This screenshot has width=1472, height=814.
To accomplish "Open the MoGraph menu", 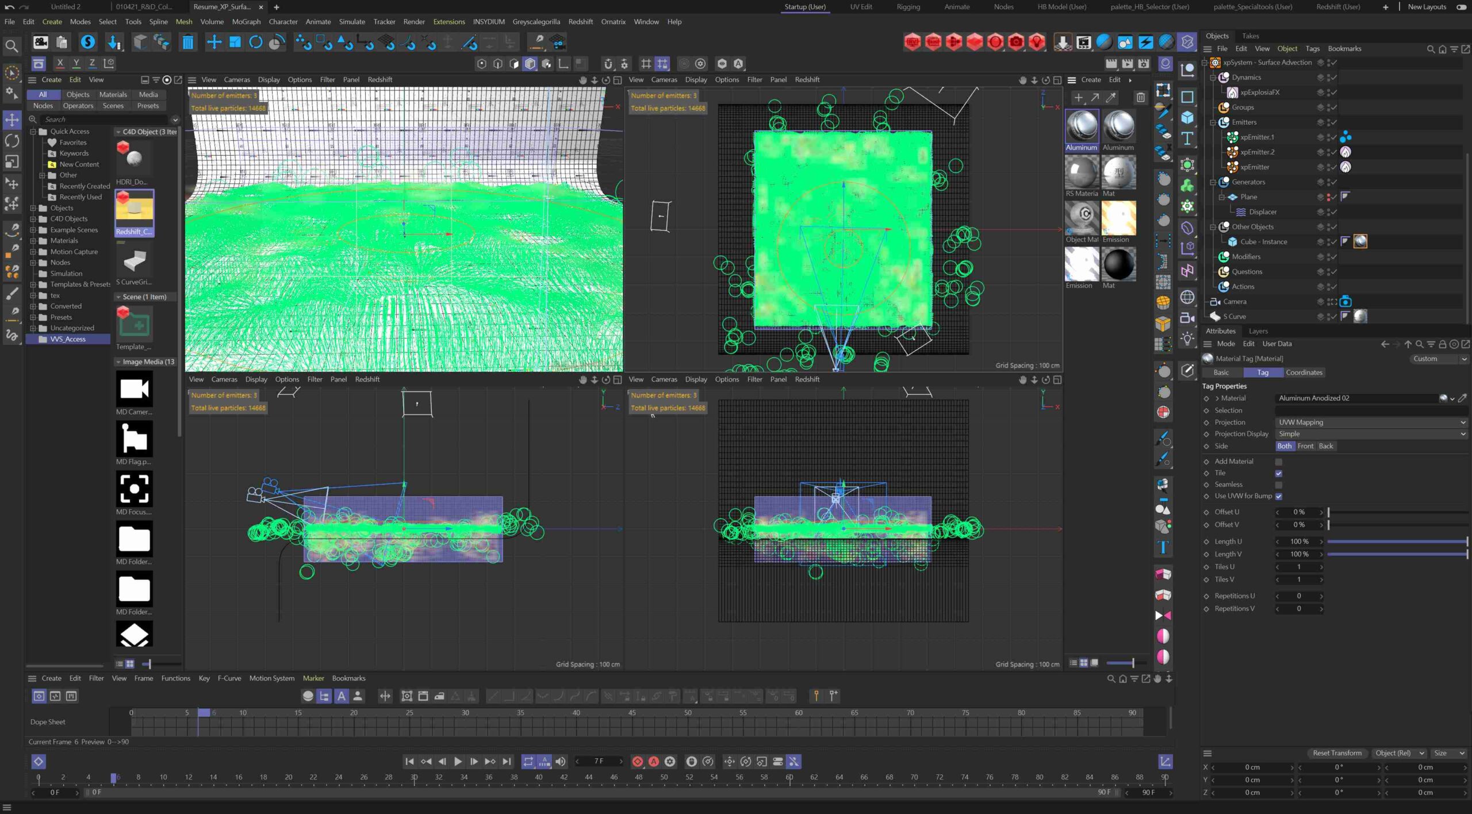I will pyautogui.click(x=246, y=22).
